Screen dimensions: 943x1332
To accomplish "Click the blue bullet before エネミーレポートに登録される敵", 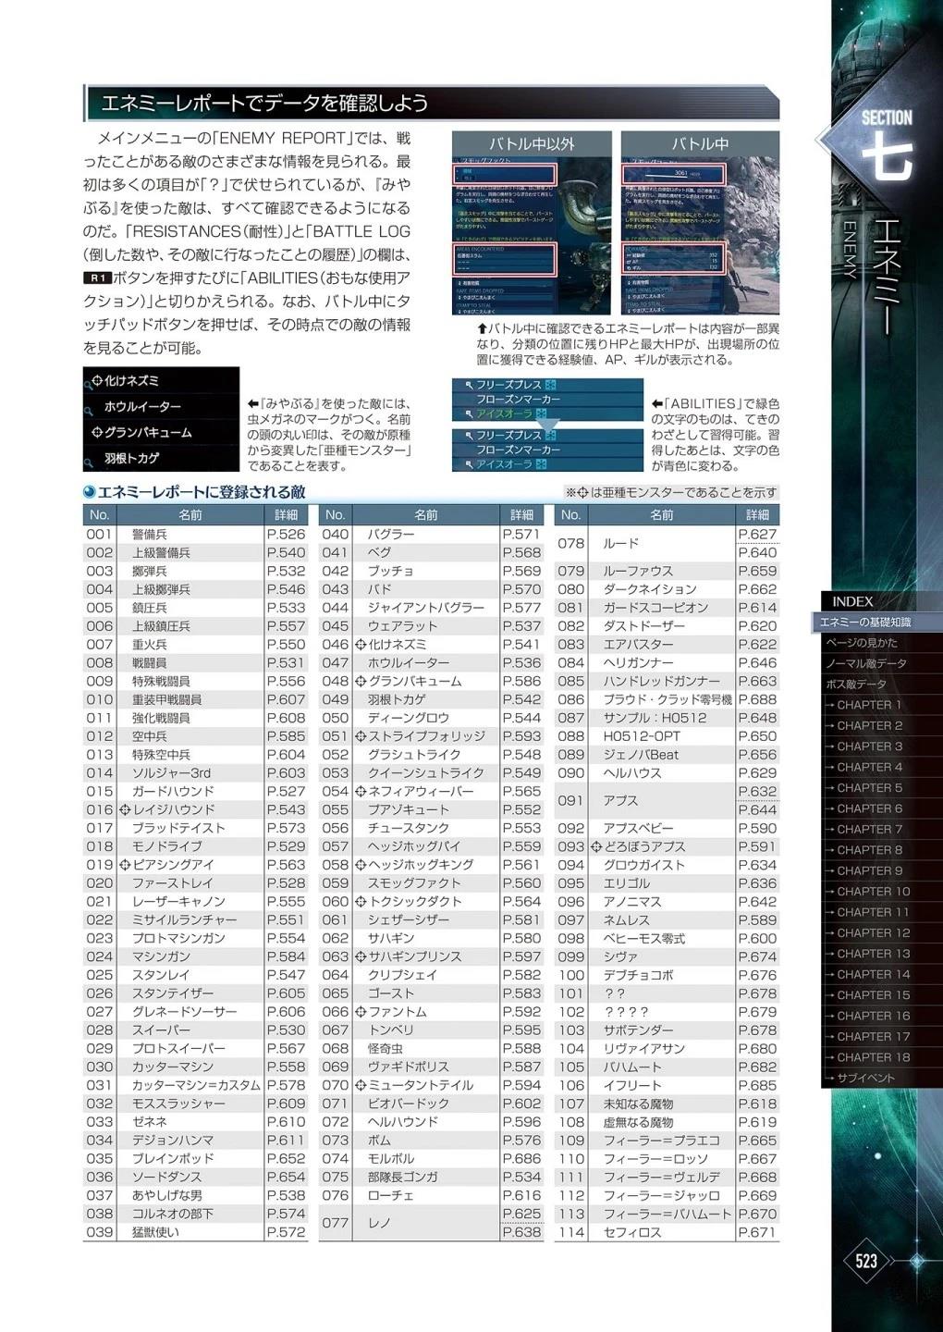I will pyautogui.click(x=89, y=493).
